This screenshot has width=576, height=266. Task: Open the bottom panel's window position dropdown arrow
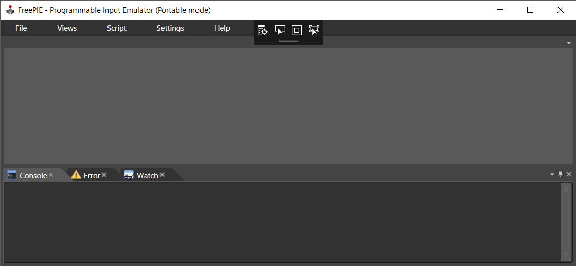point(552,174)
